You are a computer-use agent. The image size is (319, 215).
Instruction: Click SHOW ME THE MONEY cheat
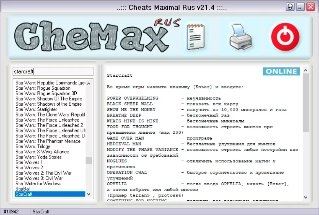[x=197, y=110]
